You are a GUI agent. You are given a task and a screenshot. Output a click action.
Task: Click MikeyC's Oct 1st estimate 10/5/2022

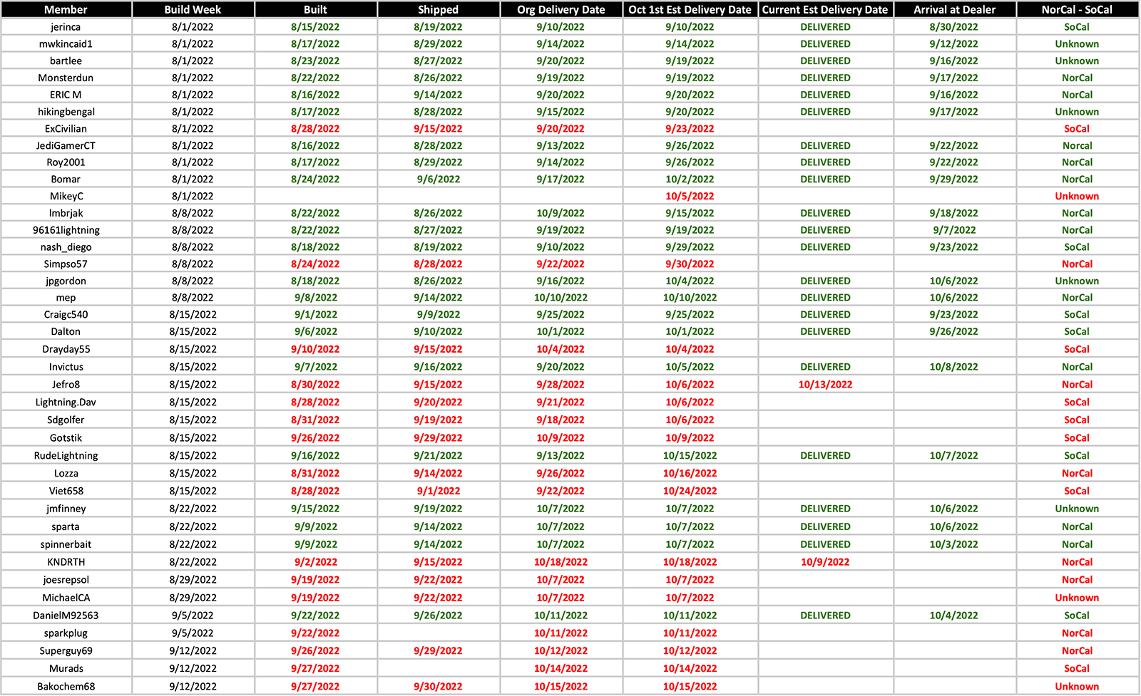(x=690, y=196)
